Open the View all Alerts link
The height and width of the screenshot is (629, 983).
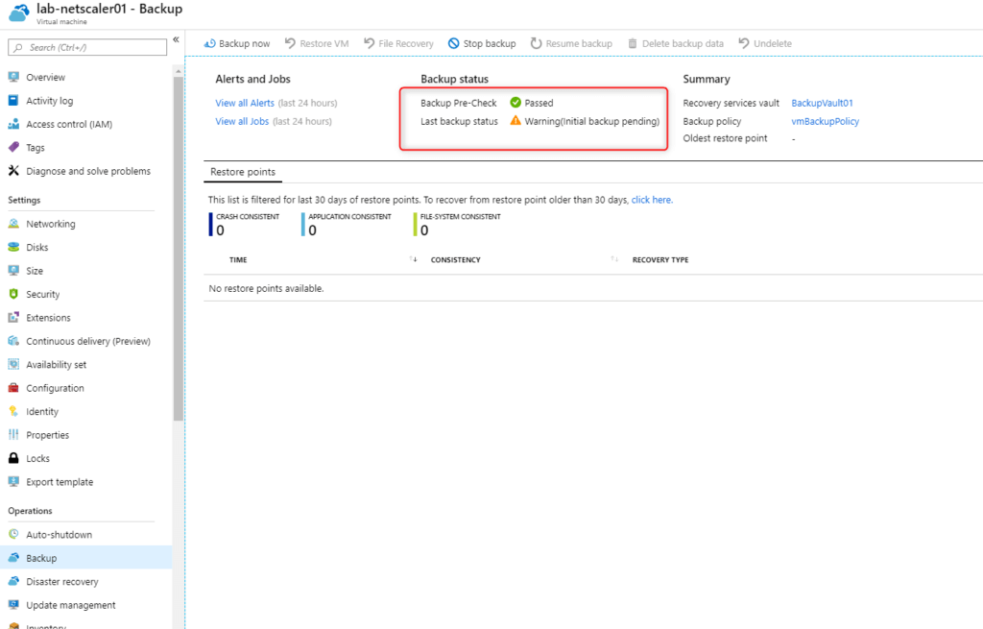point(245,103)
